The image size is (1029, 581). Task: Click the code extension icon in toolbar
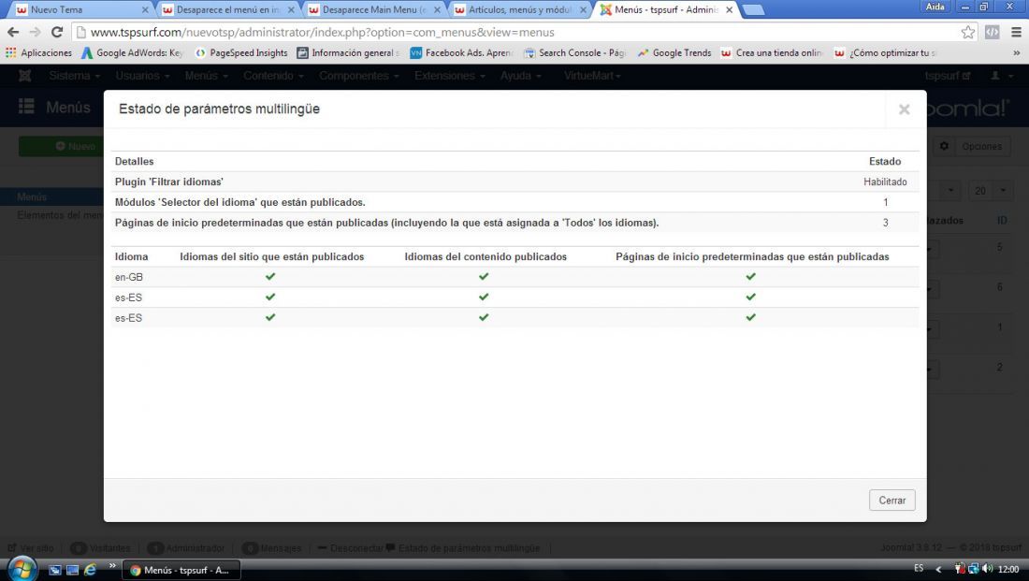[x=993, y=32]
